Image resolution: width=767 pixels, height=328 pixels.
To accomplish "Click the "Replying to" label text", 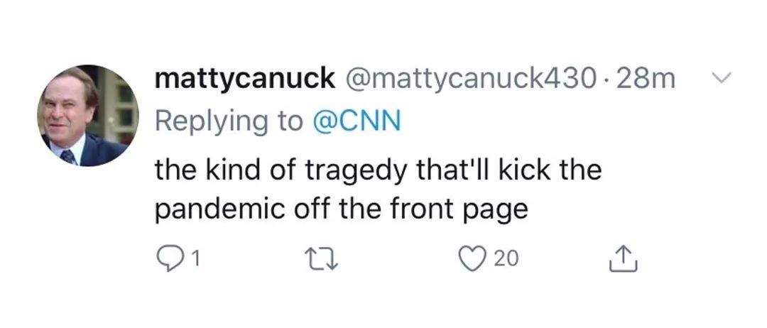I will pyautogui.click(x=228, y=121).
